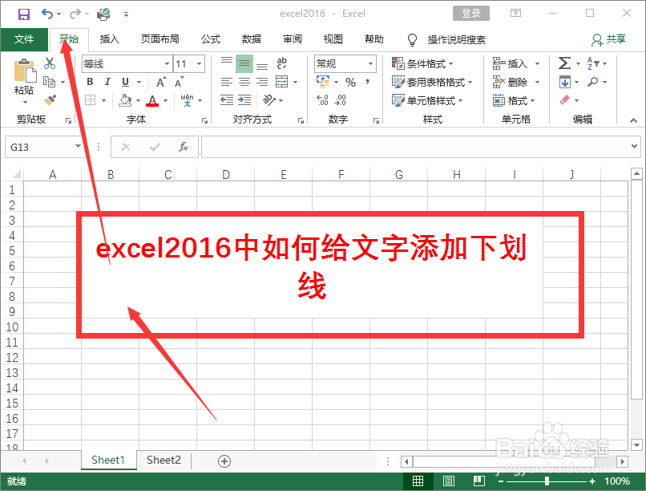The width and height of the screenshot is (646, 491).
Task: Insert function with the fx button
Action: pos(184,147)
